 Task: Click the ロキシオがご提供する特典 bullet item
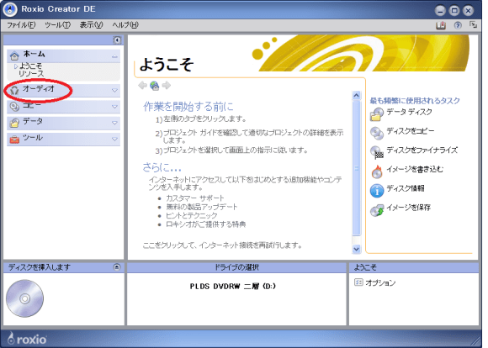[206, 224]
